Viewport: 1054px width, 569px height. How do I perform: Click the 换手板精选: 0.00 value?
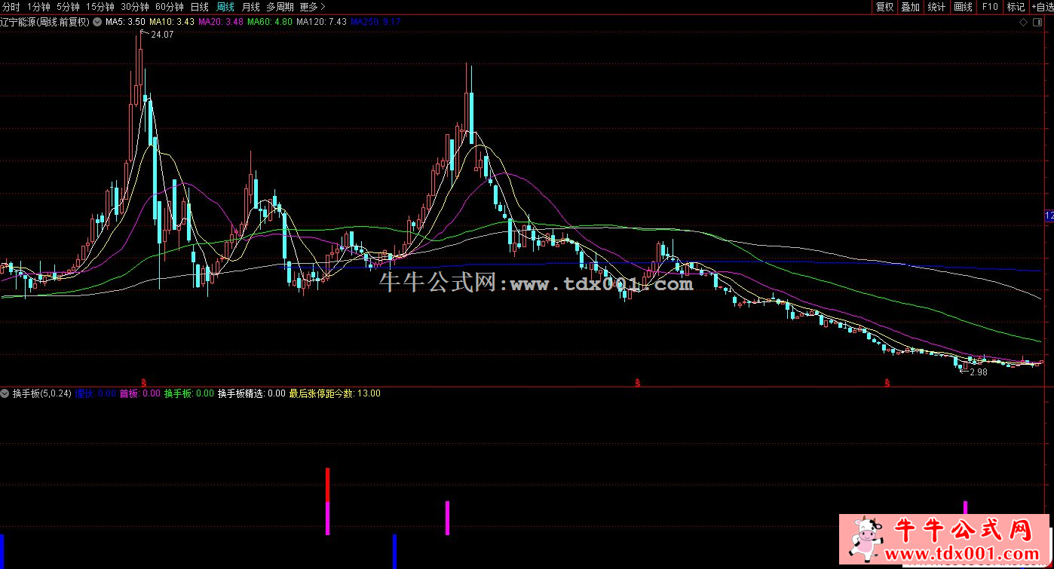point(252,393)
